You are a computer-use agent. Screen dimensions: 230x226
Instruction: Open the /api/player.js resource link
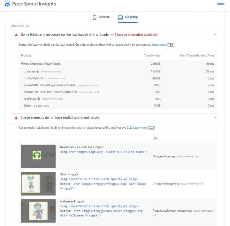click(32, 99)
